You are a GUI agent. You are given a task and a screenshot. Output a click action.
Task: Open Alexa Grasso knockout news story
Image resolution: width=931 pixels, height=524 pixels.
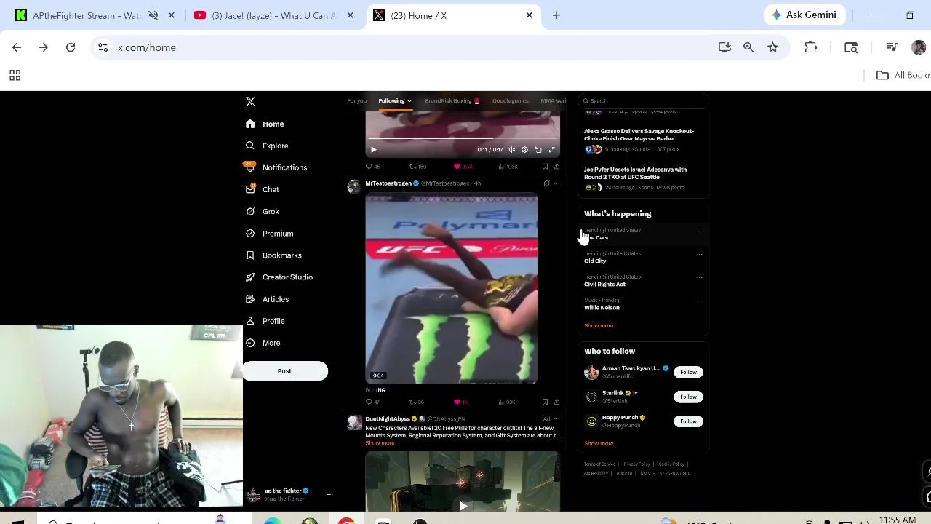tap(639, 135)
